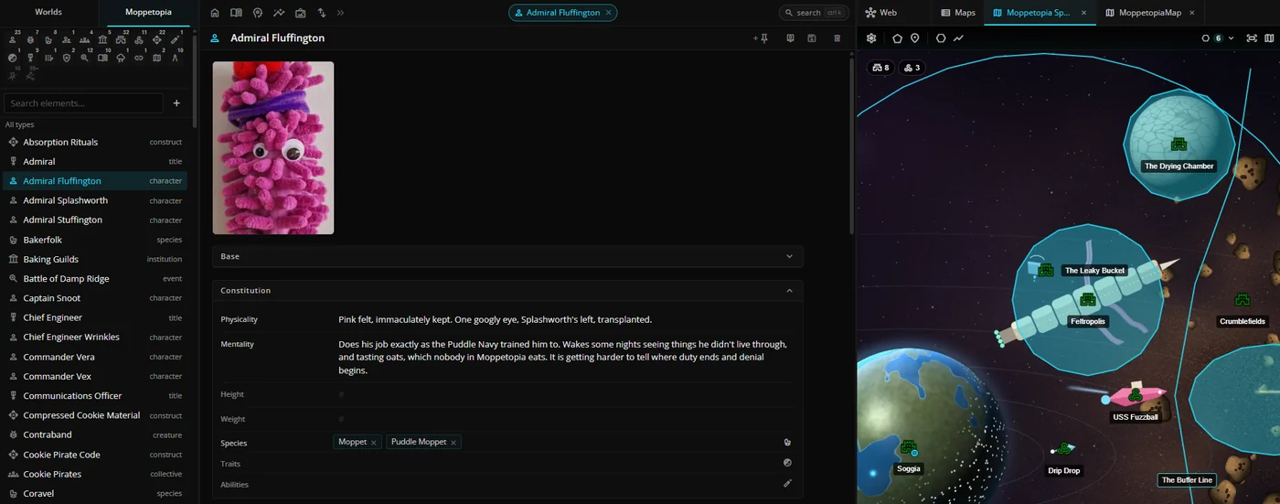
Task: Open the home icon in top toolbar
Action: point(215,13)
